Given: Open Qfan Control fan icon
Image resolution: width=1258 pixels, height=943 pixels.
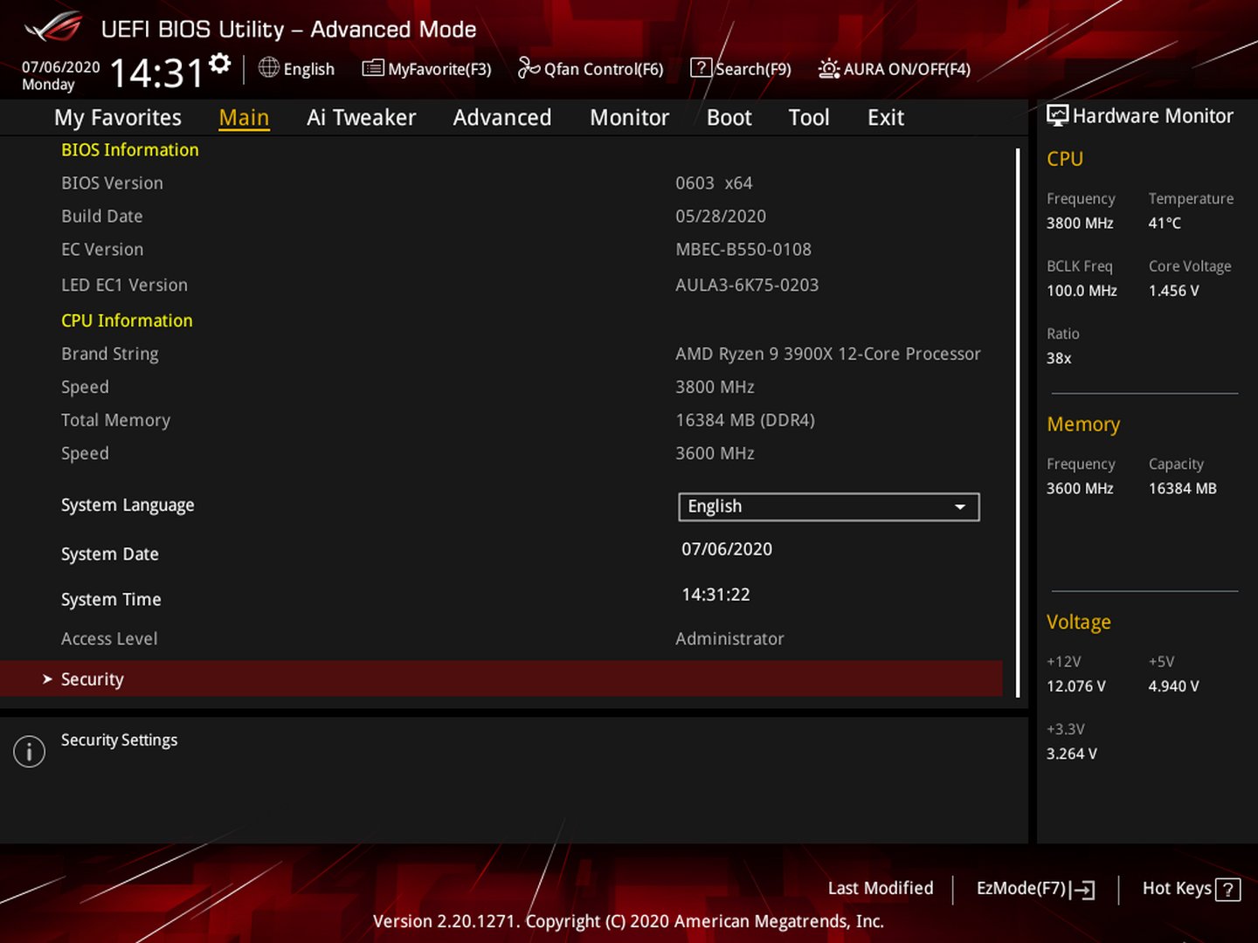Looking at the screenshot, I should [x=529, y=68].
